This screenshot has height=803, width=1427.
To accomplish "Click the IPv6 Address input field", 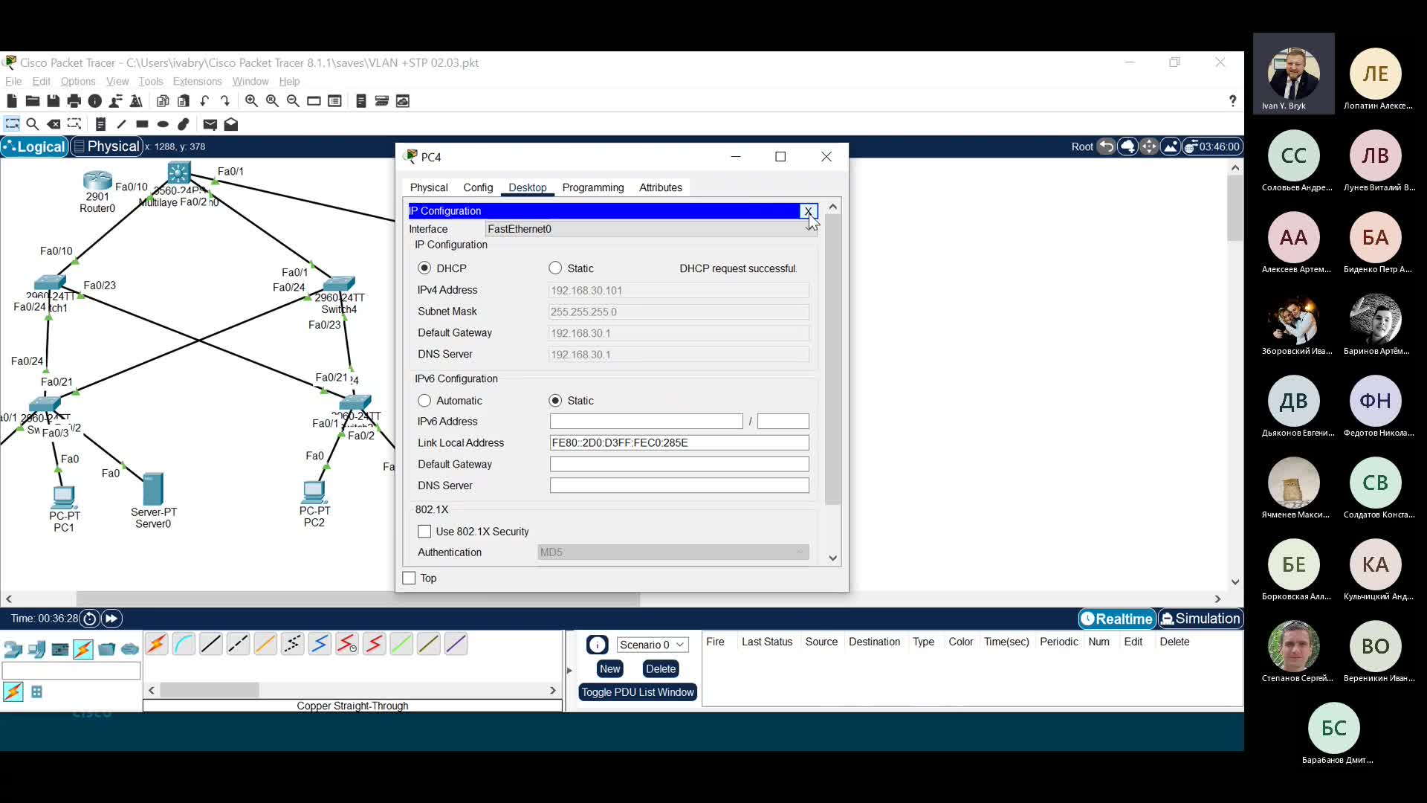I will pos(646,422).
